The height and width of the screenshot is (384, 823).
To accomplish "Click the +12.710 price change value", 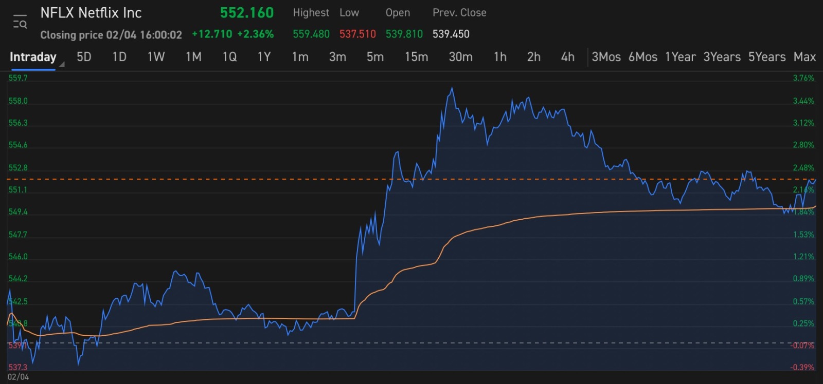I will point(212,34).
